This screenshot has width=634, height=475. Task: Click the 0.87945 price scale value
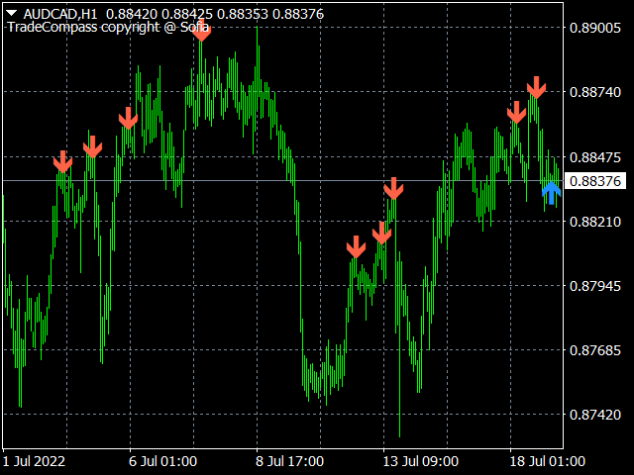pyautogui.click(x=594, y=286)
